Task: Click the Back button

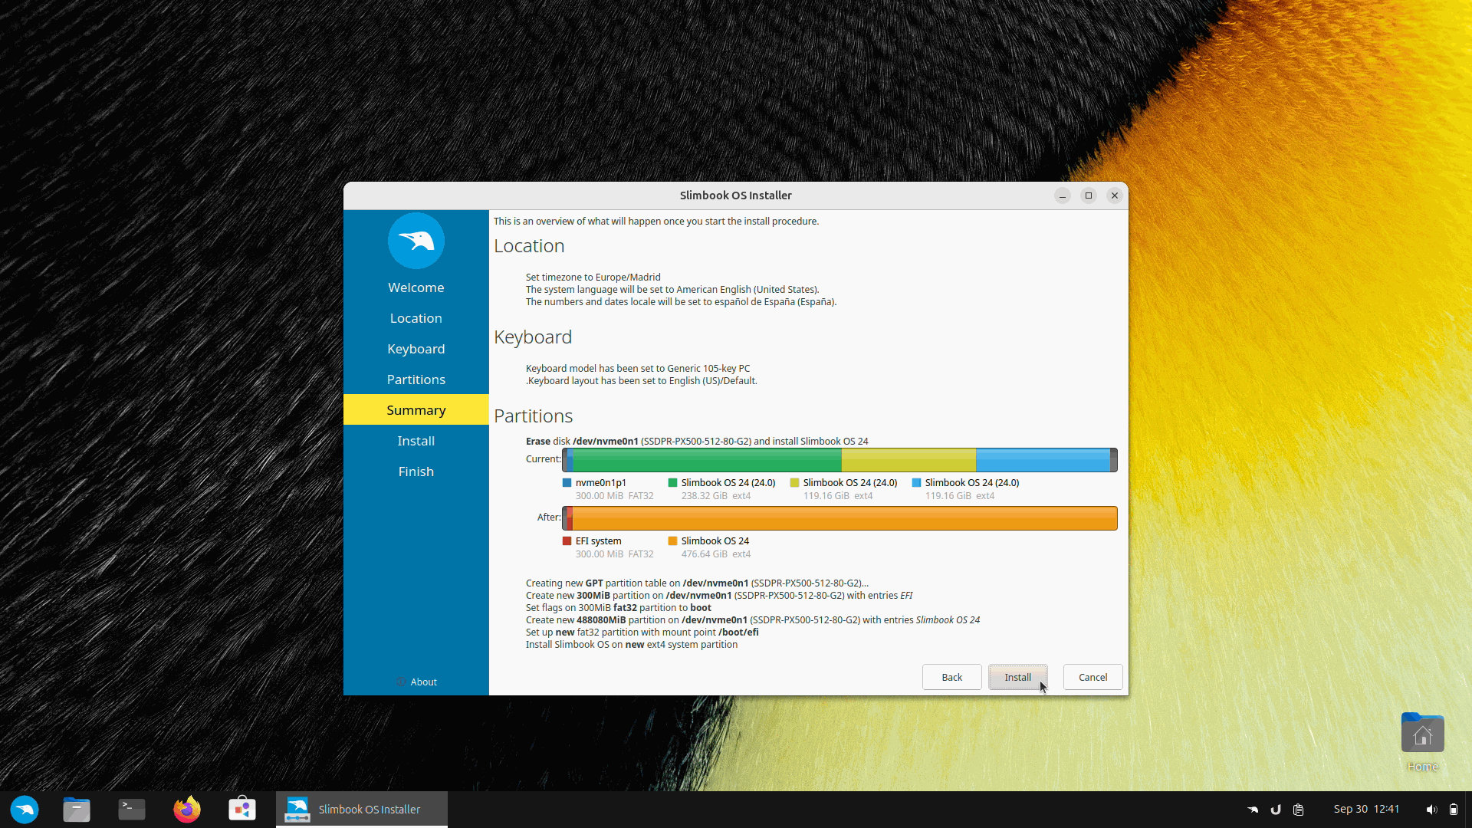Action: [951, 677]
